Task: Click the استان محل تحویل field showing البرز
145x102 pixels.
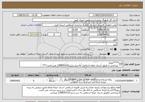Action: [103, 40]
